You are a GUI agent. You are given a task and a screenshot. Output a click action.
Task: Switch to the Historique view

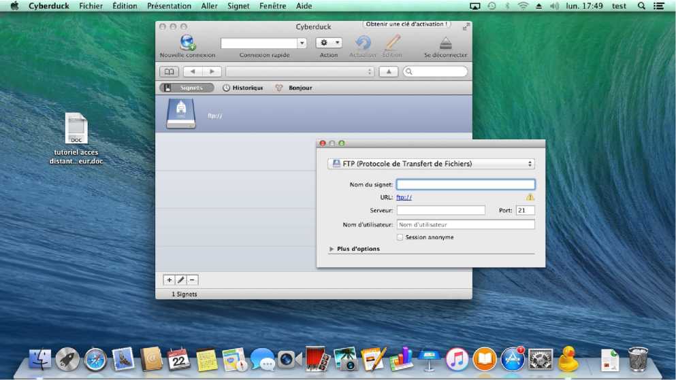point(242,88)
